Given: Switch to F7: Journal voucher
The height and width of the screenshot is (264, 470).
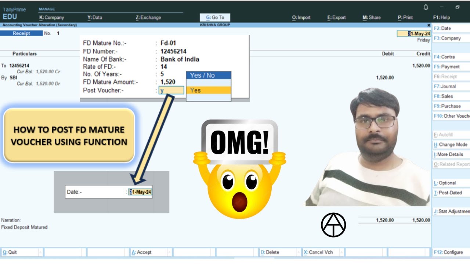Looking at the screenshot, I should tap(451, 87).
